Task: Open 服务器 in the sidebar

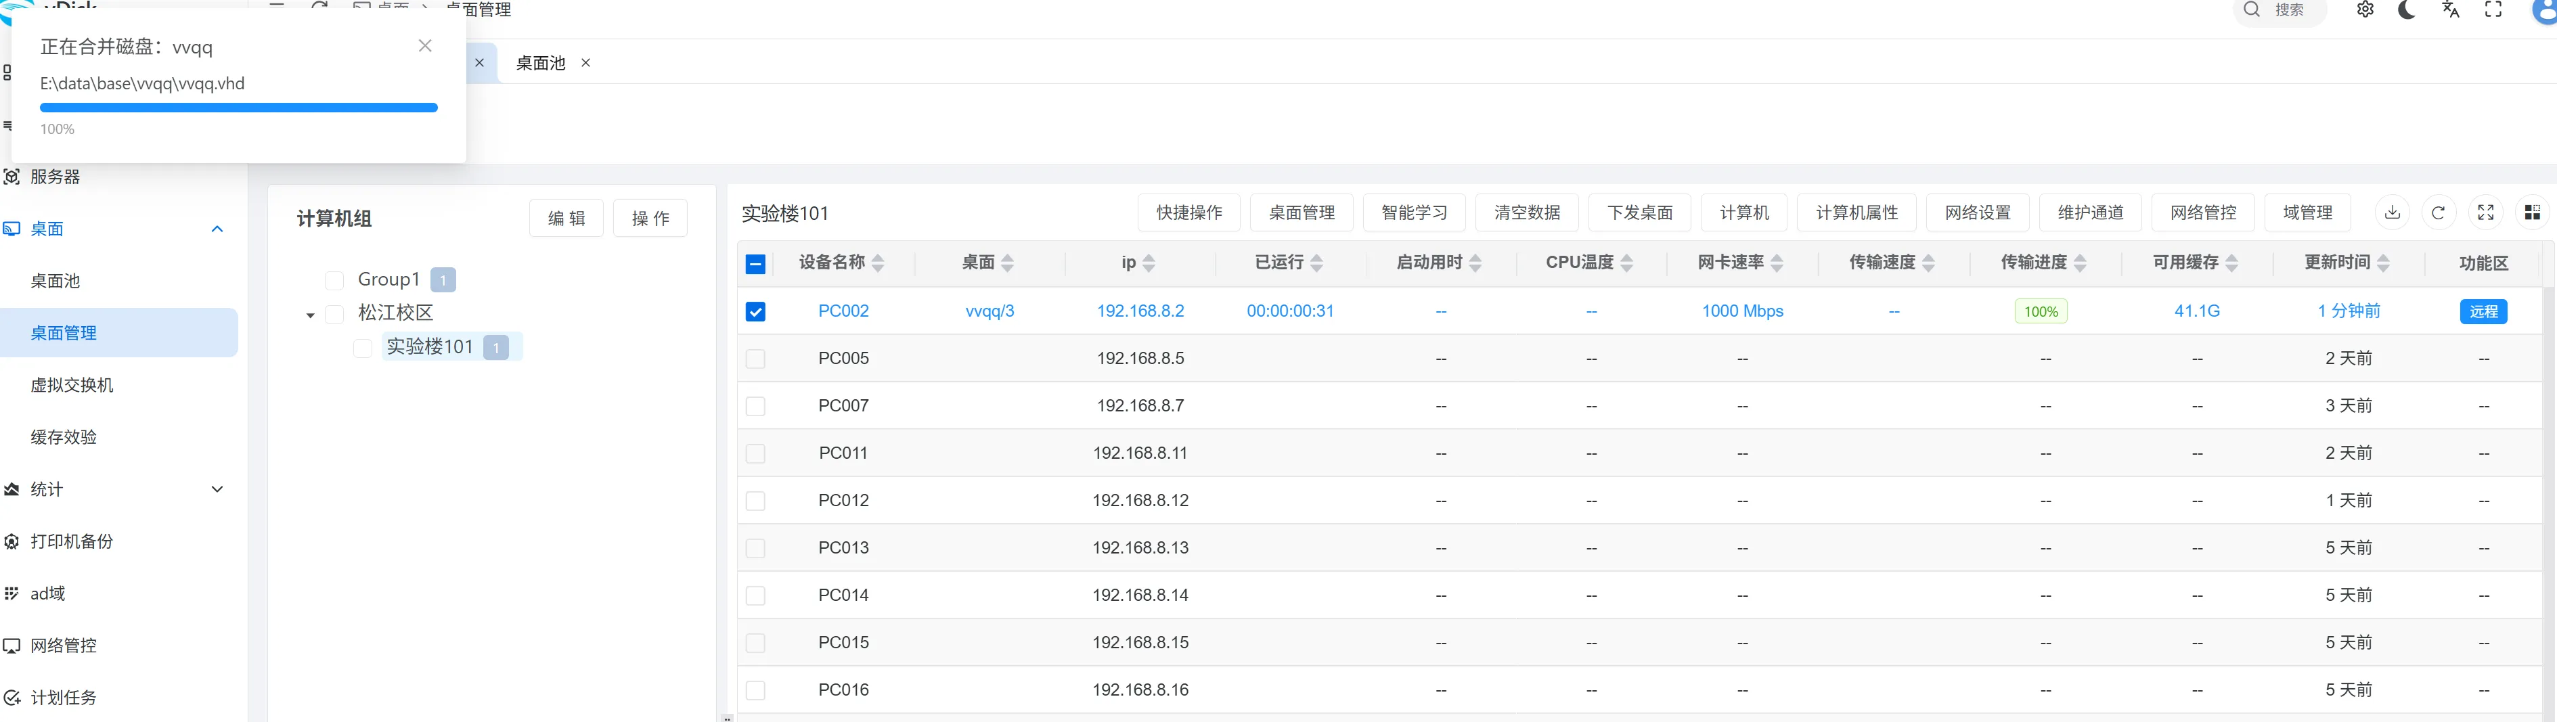Action: click(x=55, y=177)
